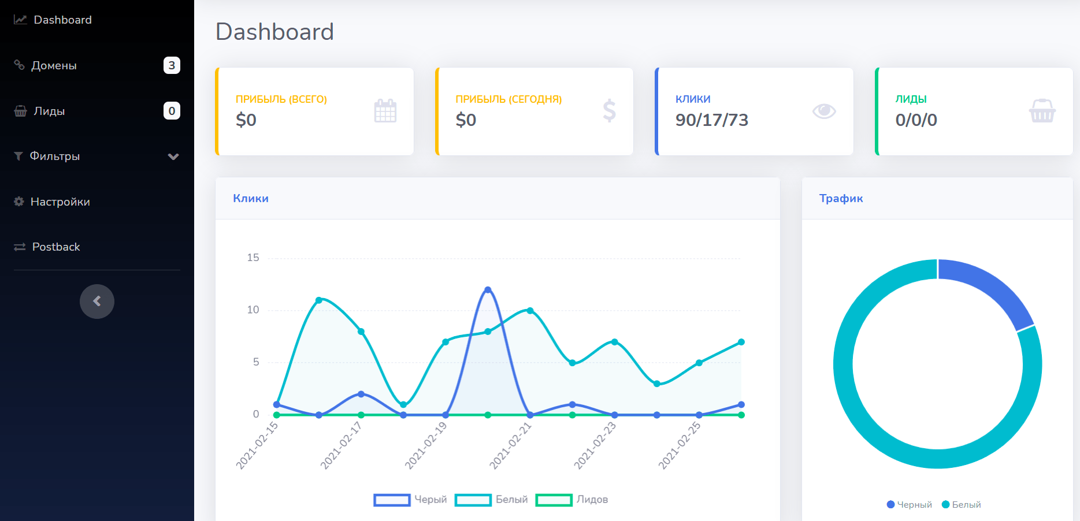Click the Домены link chain icon
1080x521 pixels.
pos(19,65)
